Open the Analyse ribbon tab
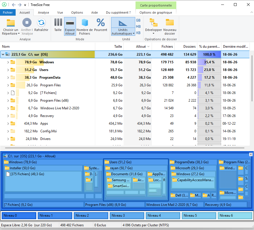Viewport: 254px width, 230px height. (x=43, y=12)
